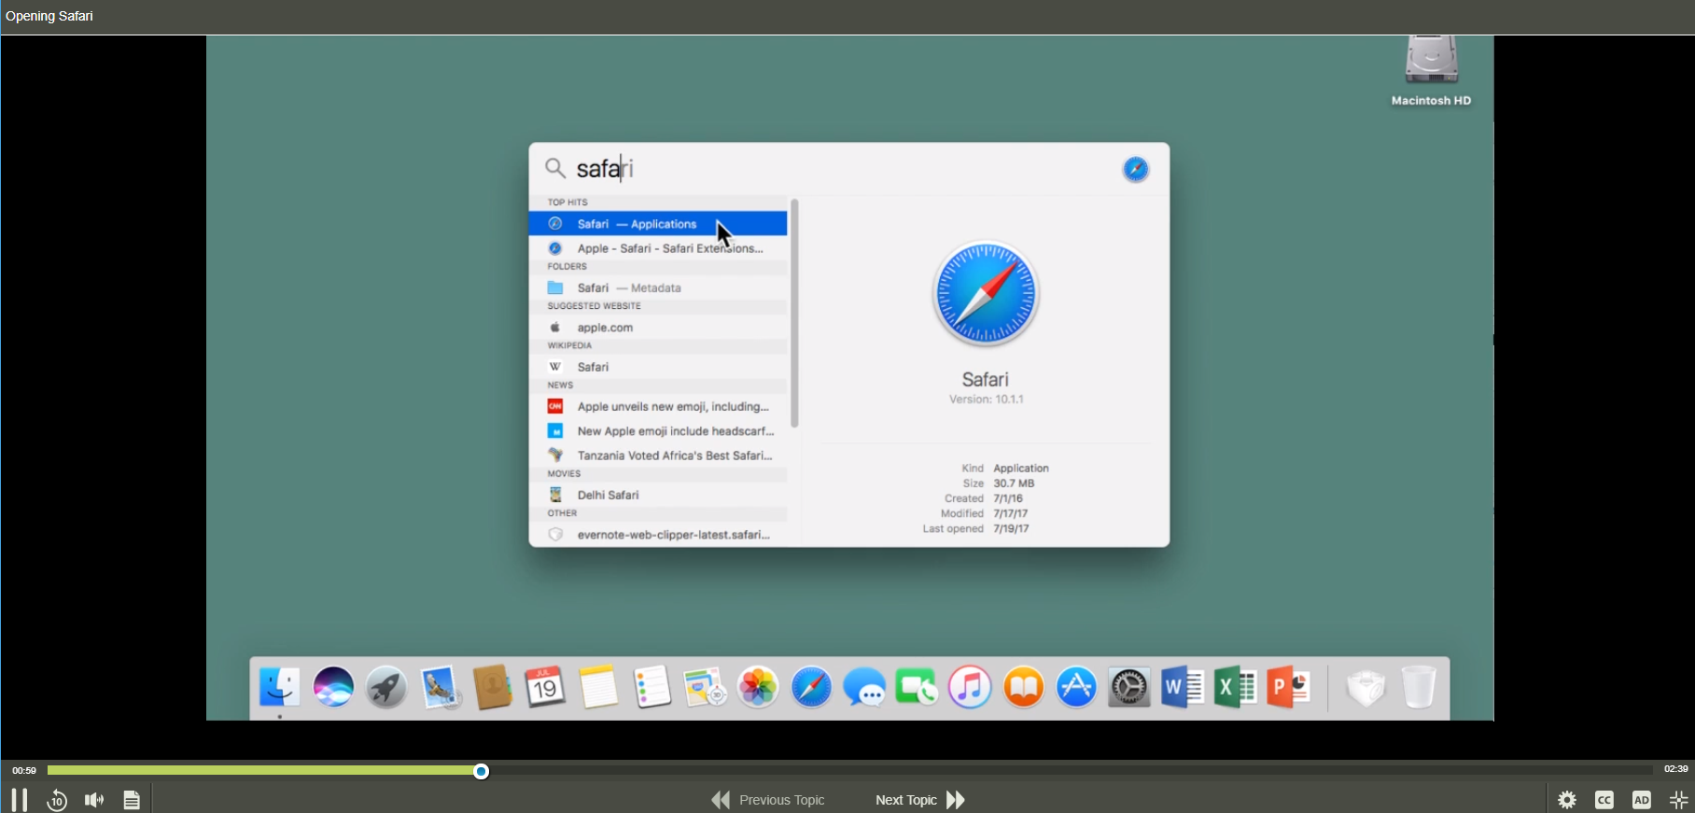This screenshot has width=1695, height=813.
Task: Open Microsoft Excel in the Dock
Action: pos(1235,689)
